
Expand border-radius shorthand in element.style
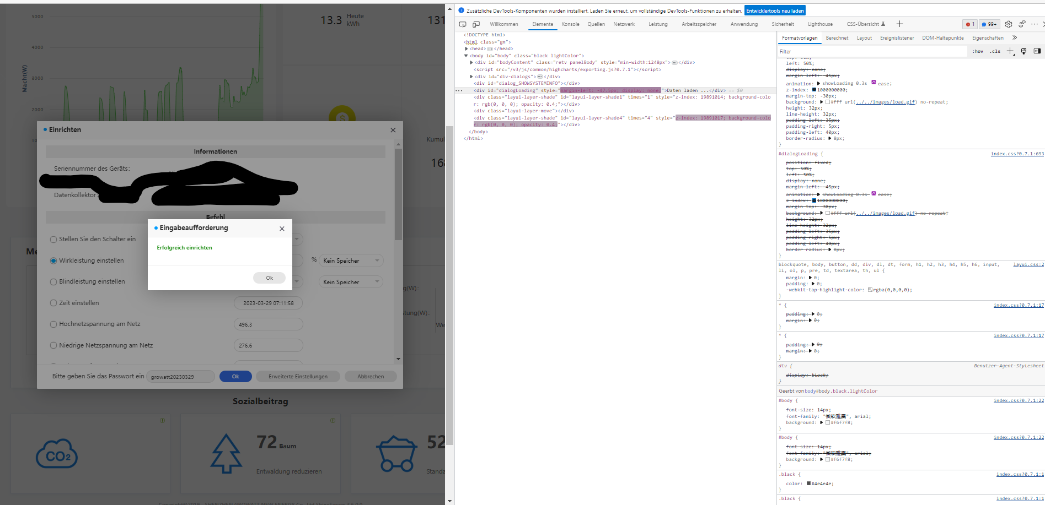[830, 138]
